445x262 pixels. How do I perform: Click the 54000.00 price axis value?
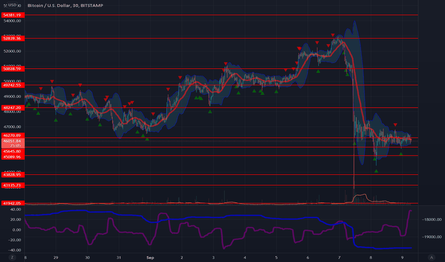point(12,21)
